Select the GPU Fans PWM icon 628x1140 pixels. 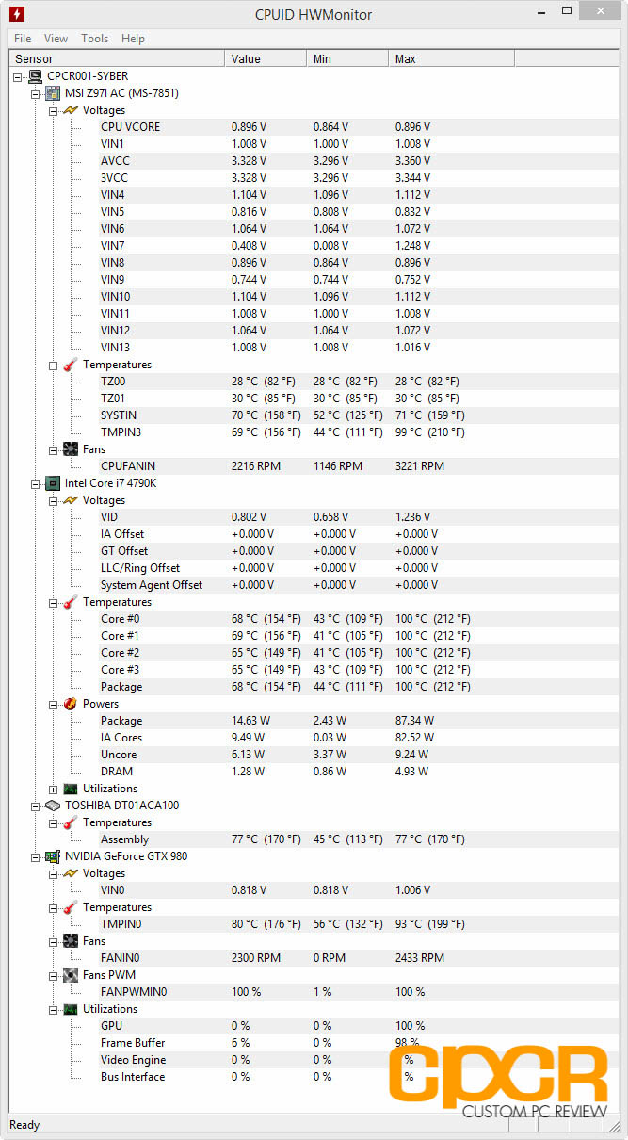click(x=72, y=975)
